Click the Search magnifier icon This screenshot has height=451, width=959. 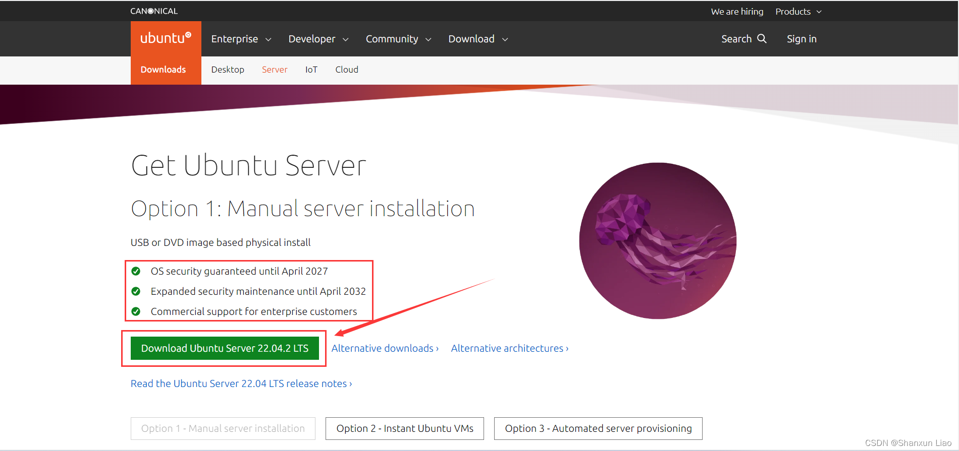762,39
